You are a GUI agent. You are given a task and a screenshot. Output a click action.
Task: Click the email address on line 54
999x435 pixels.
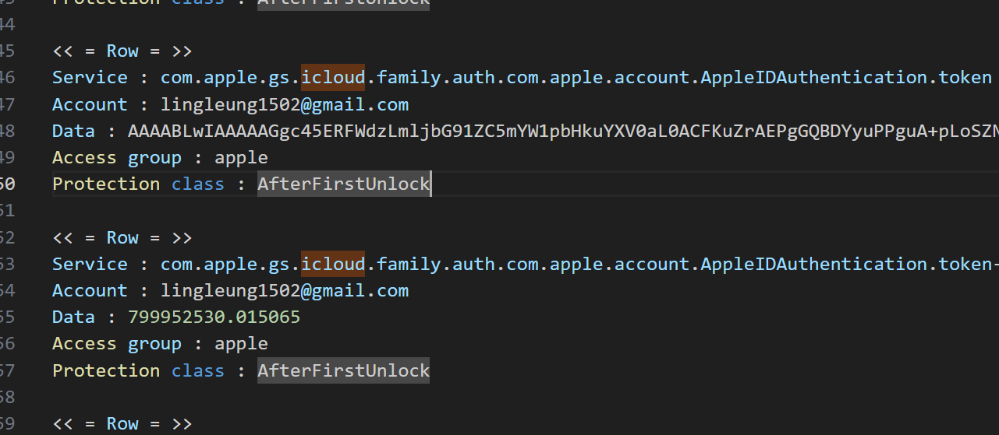[x=285, y=291]
